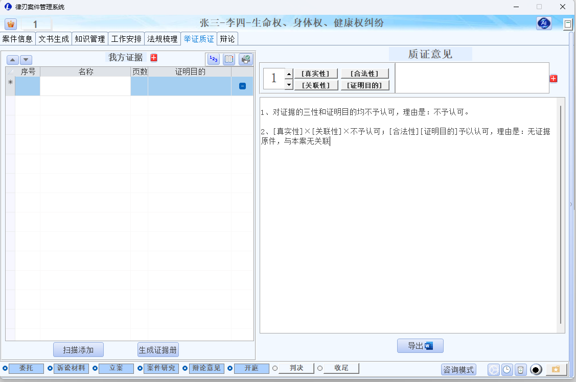Remove the evidence row with blue minus icon

242,86
